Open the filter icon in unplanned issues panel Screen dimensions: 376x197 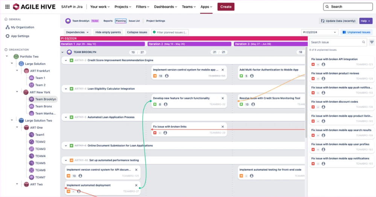[372, 42]
